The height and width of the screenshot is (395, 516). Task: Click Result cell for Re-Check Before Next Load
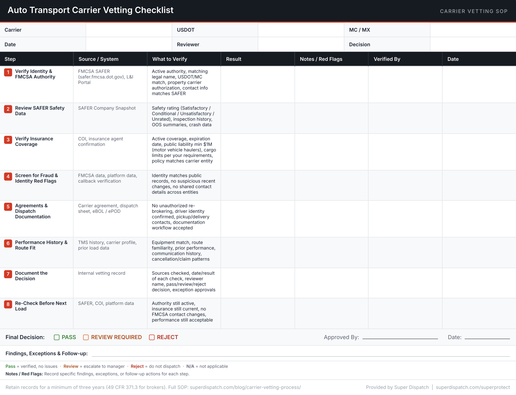click(258, 313)
